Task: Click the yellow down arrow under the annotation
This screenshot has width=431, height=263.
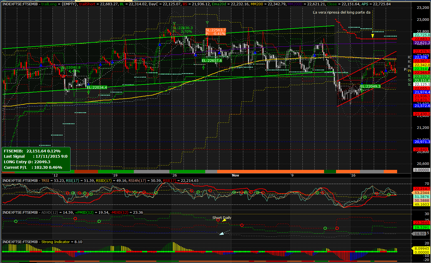Action: point(372,36)
